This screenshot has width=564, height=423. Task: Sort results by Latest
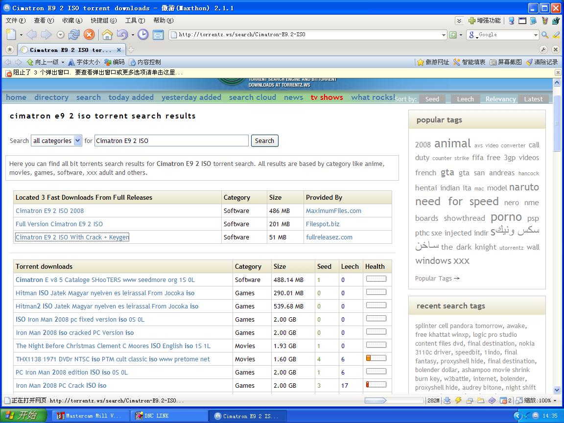pos(533,99)
